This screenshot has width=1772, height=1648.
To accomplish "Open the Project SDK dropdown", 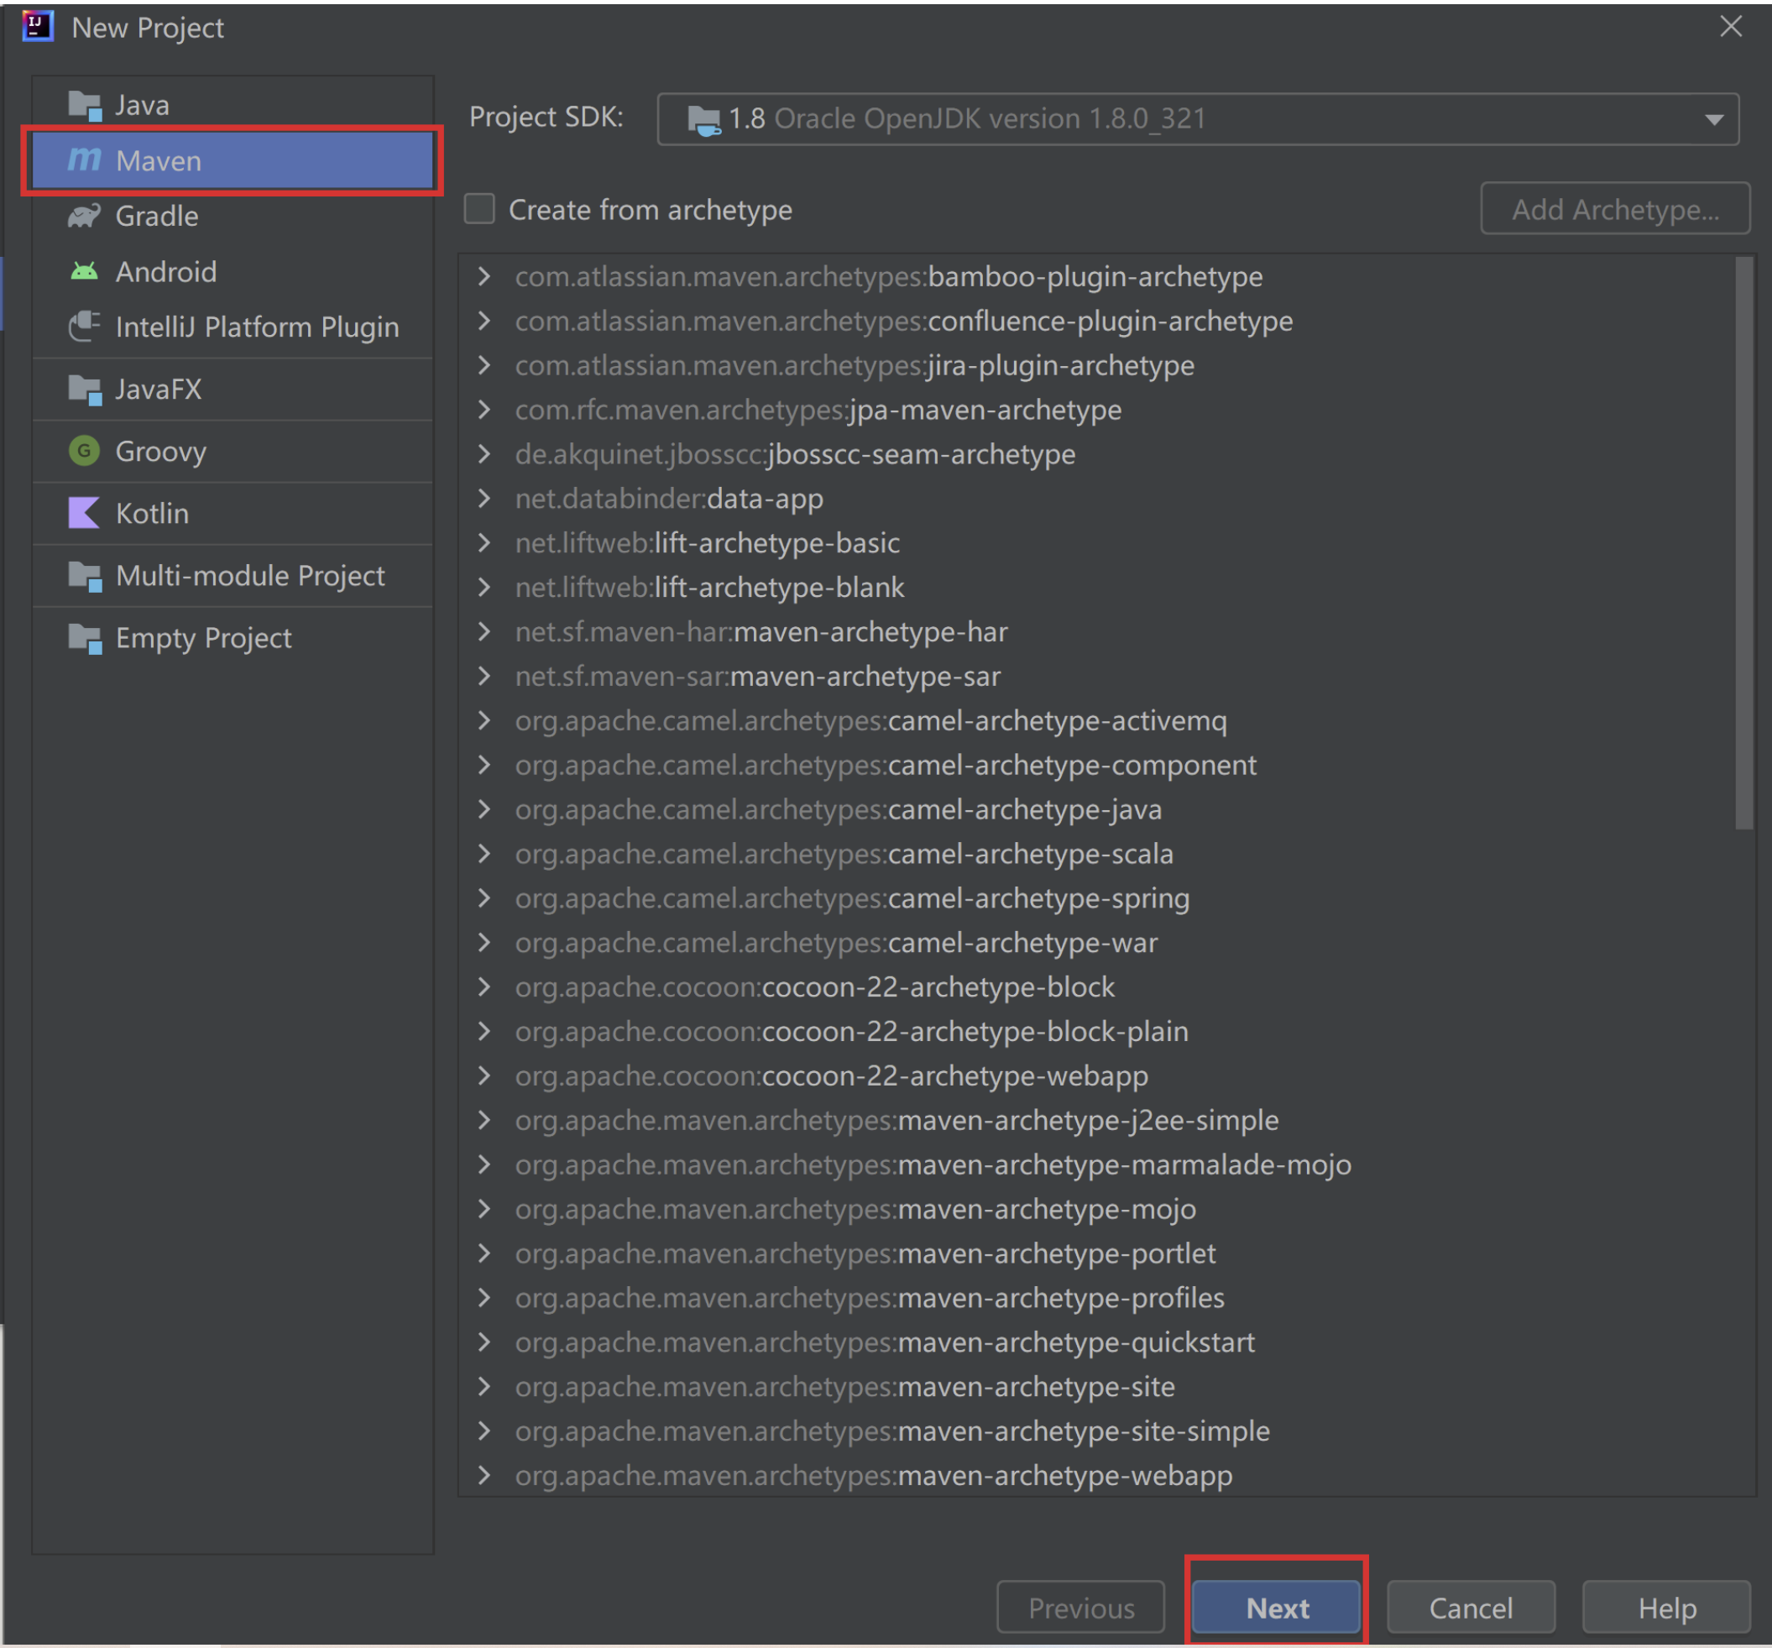I will coord(1197,118).
